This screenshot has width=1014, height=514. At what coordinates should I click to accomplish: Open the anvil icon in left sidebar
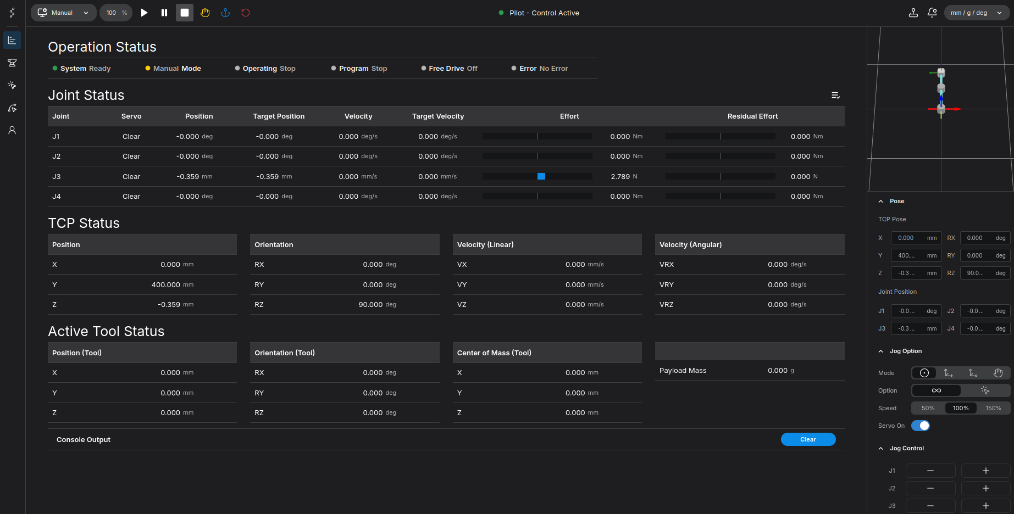click(x=12, y=63)
